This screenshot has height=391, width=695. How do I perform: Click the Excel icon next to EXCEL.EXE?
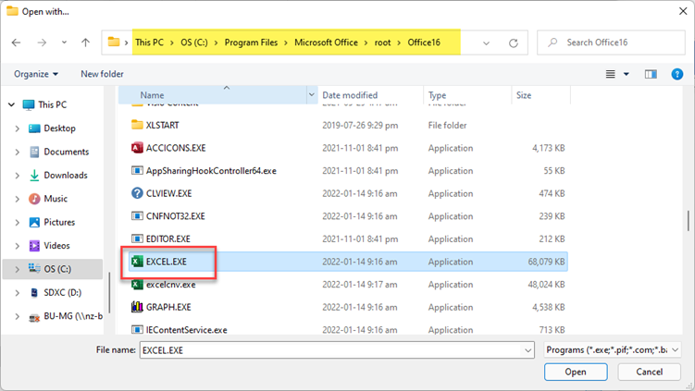point(137,262)
